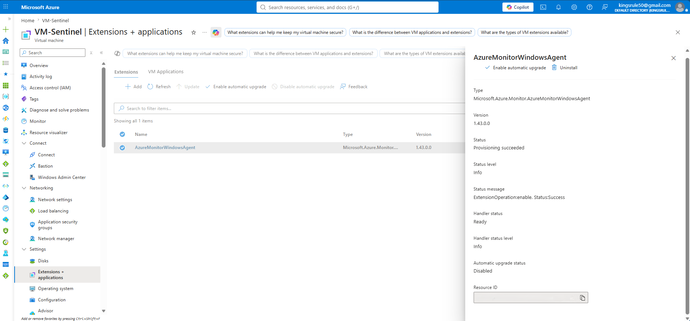
Task: Click the global search resources field
Action: [x=347, y=7]
